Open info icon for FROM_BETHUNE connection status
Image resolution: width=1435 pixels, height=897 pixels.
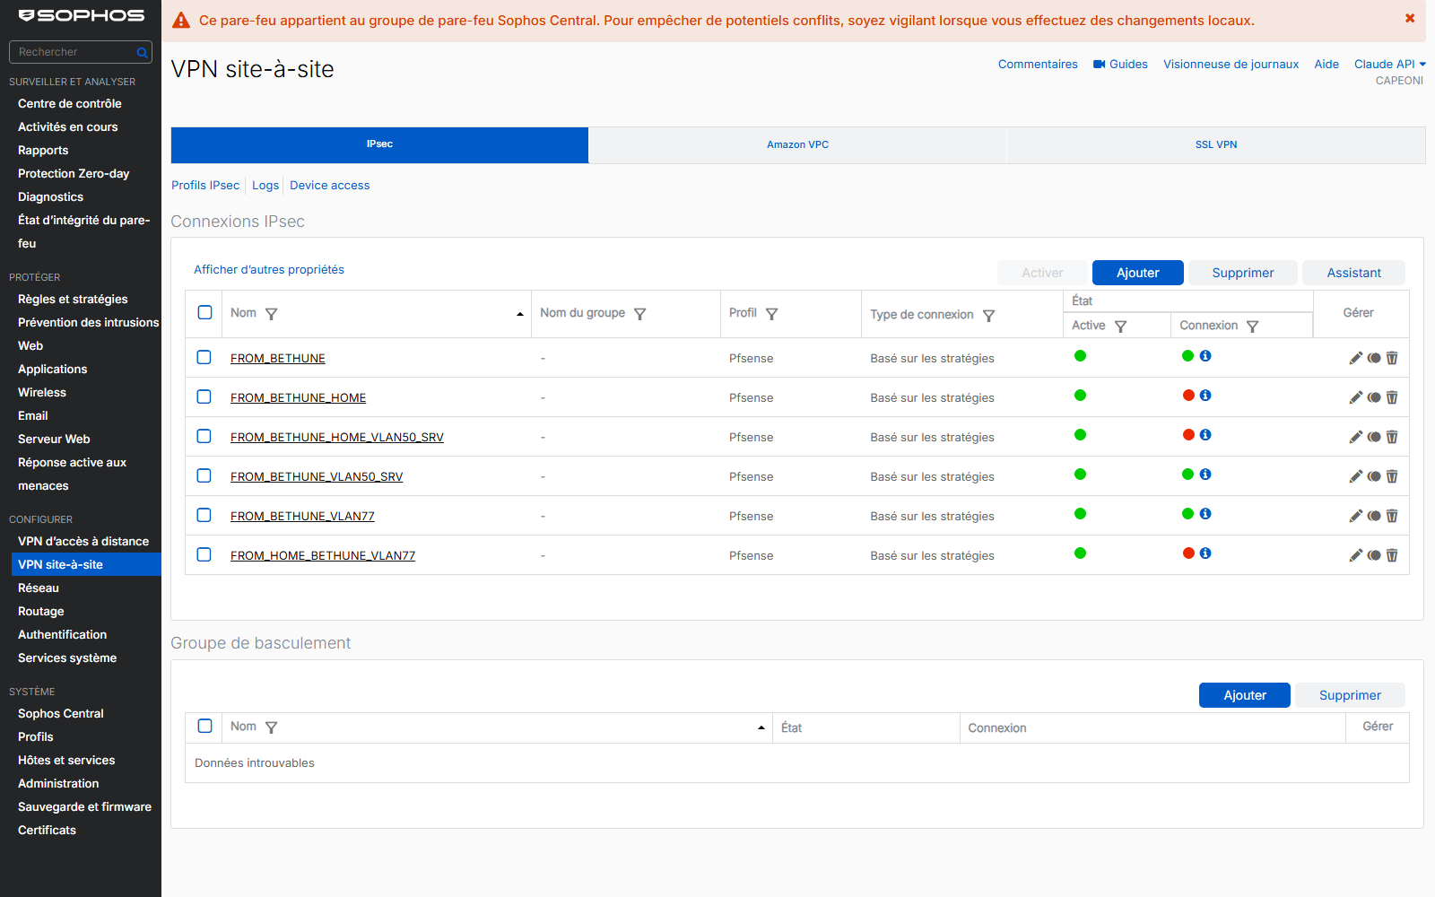(1205, 356)
